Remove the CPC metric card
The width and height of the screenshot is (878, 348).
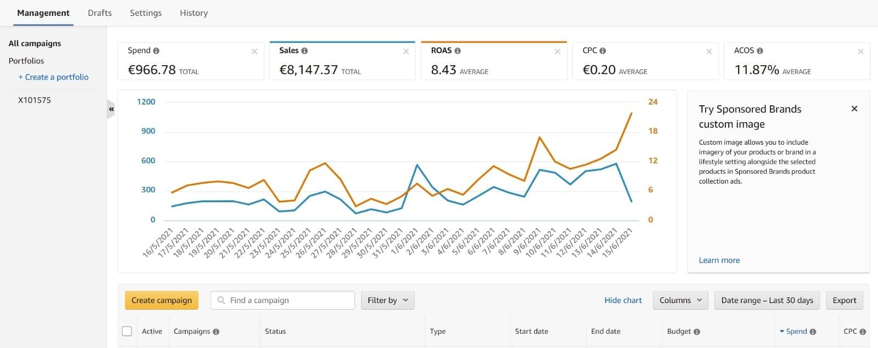point(709,52)
